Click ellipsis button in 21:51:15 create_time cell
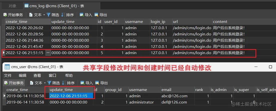The image size is (276, 111). coord(48,53)
